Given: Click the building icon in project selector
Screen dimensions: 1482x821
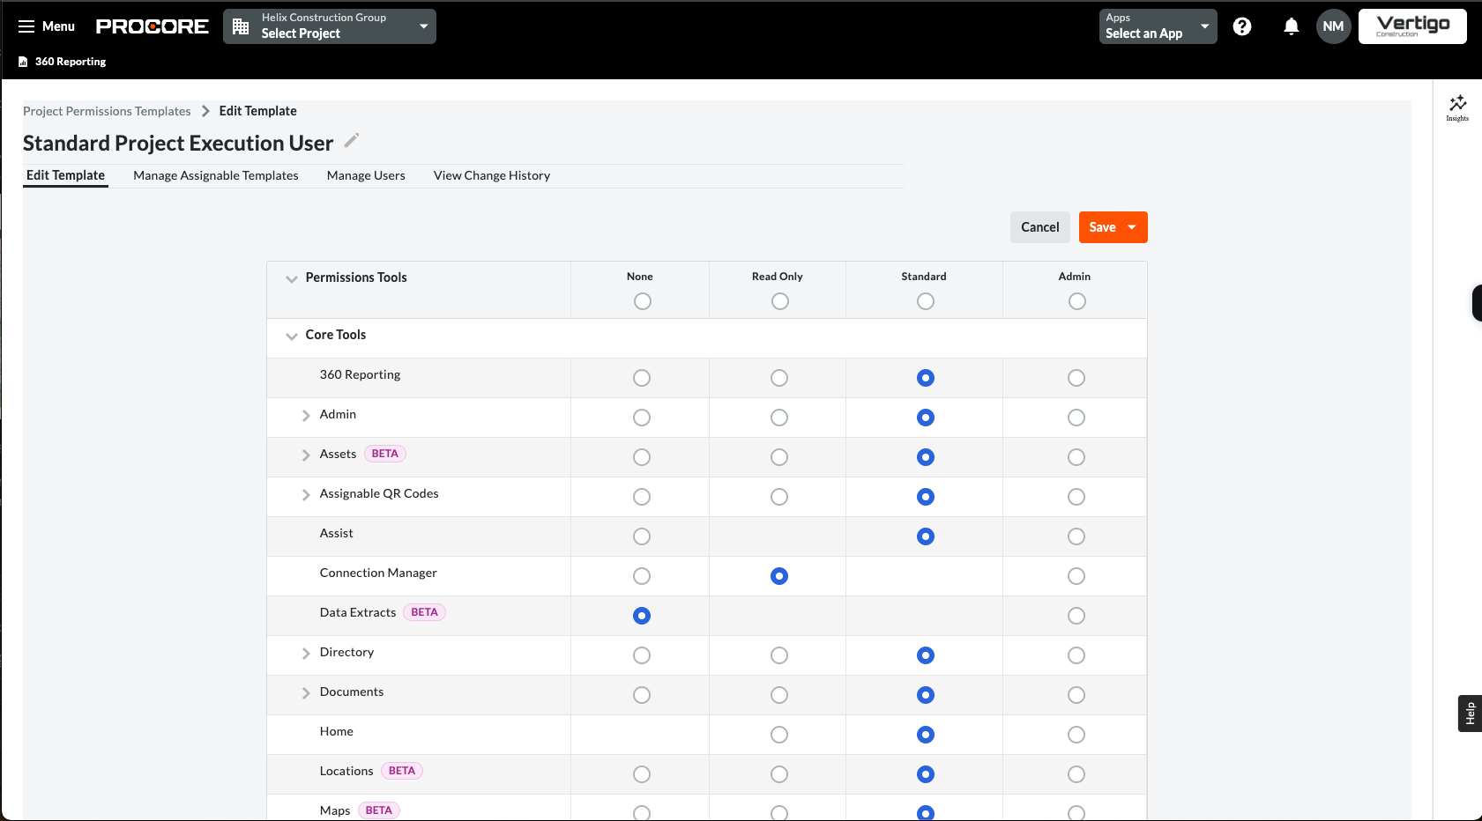Looking at the screenshot, I should tap(241, 26).
